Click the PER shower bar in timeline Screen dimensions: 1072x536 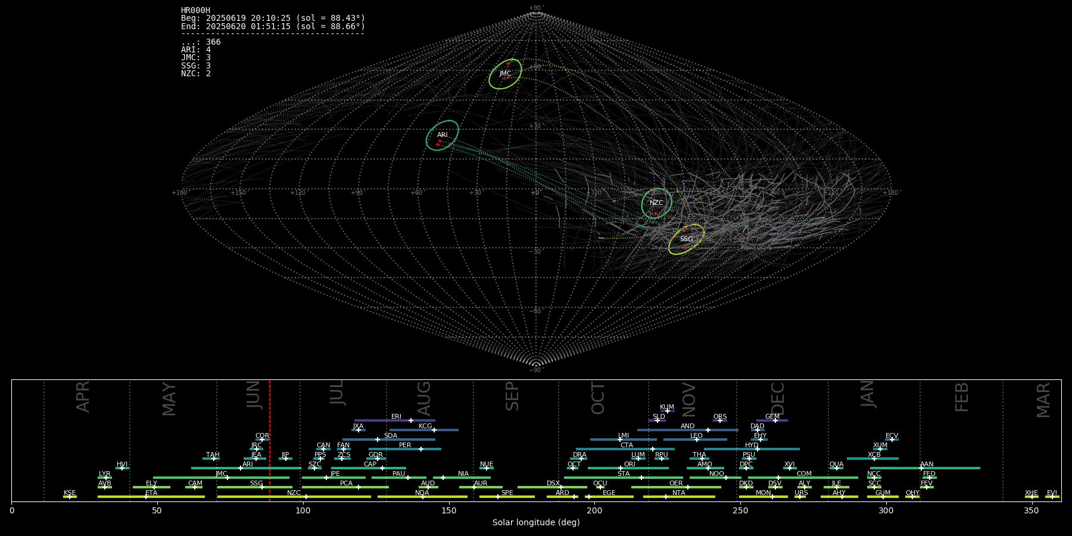click(x=405, y=449)
